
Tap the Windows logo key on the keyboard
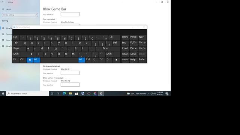(30, 60)
